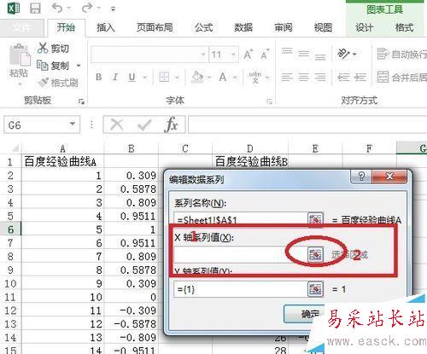Click the cell borders icon
This screenshot has height=354, width=427.
point(164,77)
